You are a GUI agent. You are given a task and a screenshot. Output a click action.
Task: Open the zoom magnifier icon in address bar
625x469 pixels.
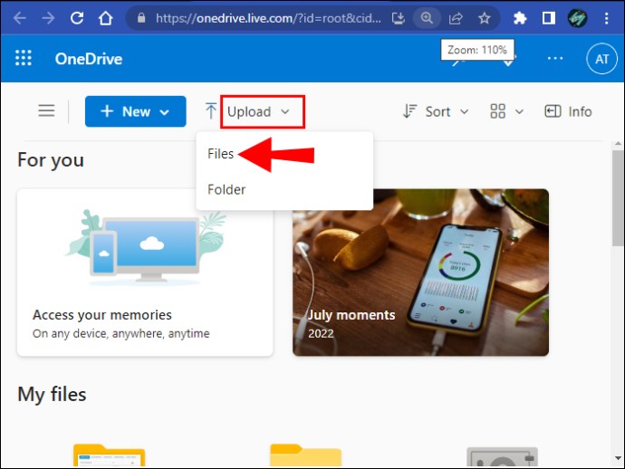click(x=427, y=18)
